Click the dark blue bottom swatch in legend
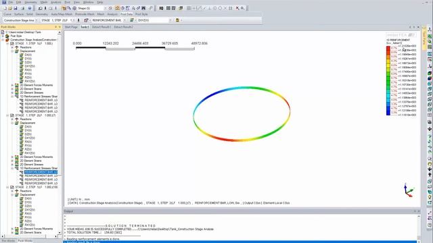Screen dimensions: 433x243 tap(388, 113)
